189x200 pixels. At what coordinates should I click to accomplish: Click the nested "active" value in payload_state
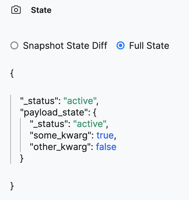click(90, 124)
